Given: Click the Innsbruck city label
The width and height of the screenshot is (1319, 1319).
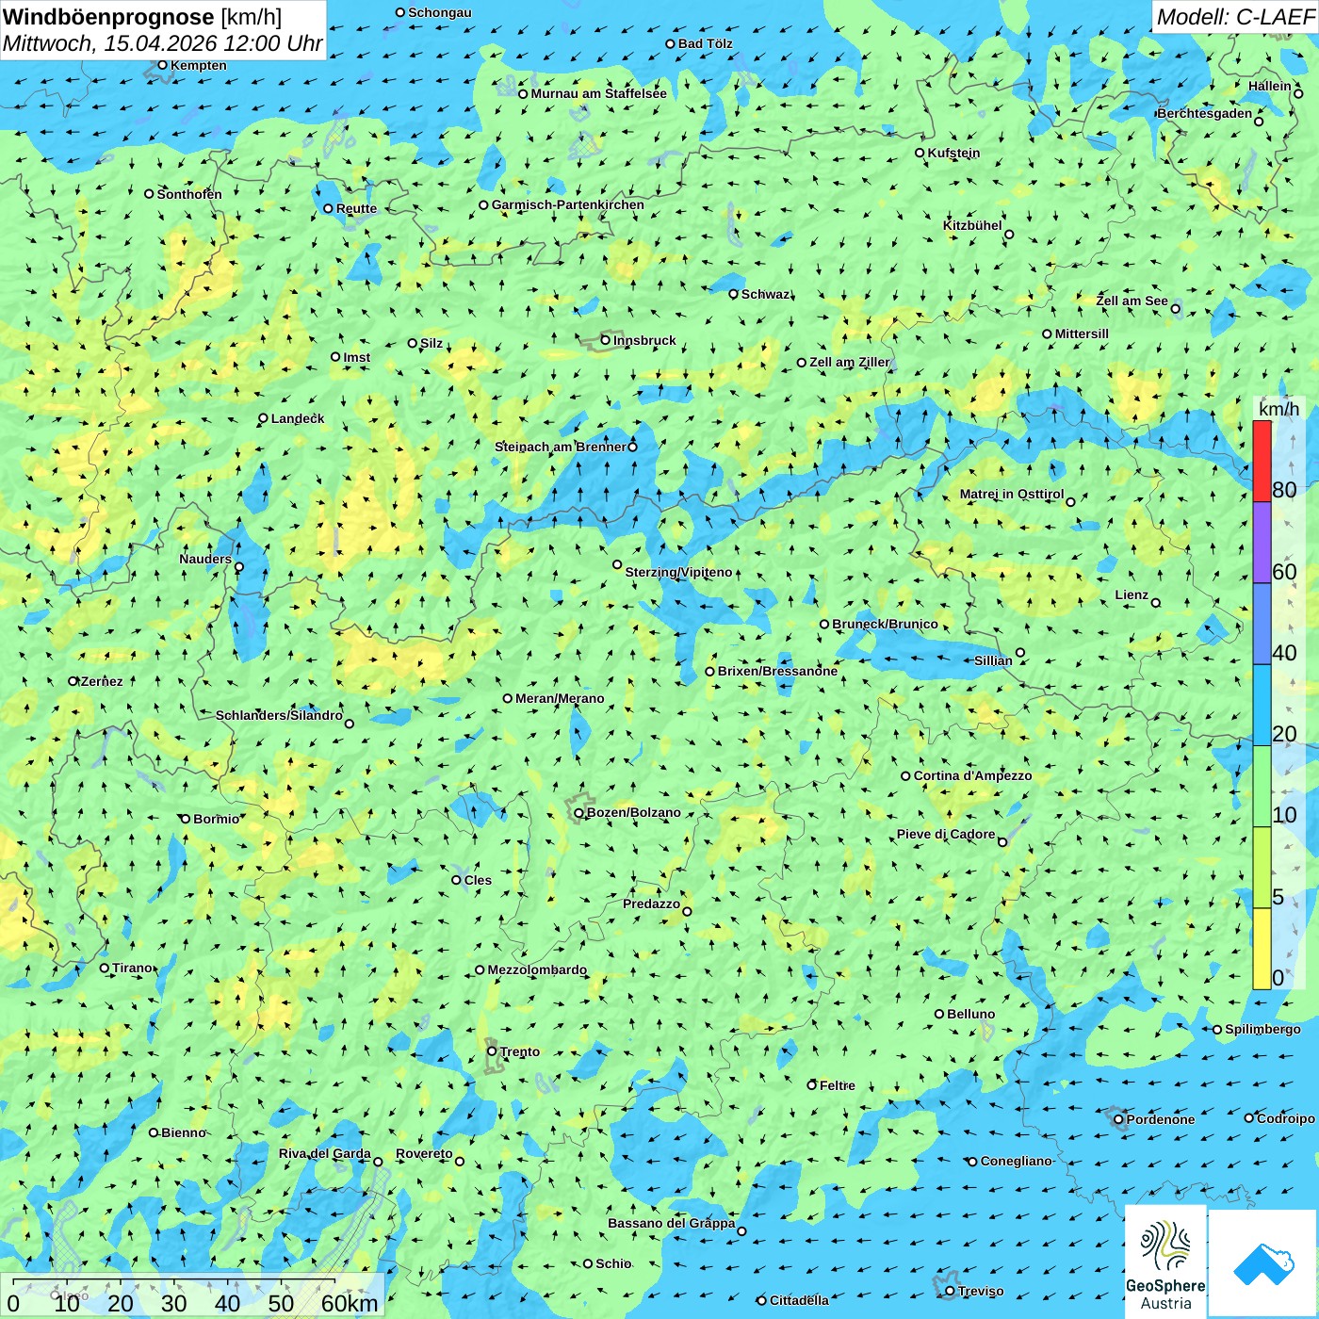Looking at the screenshot, I should pos(644,340).
